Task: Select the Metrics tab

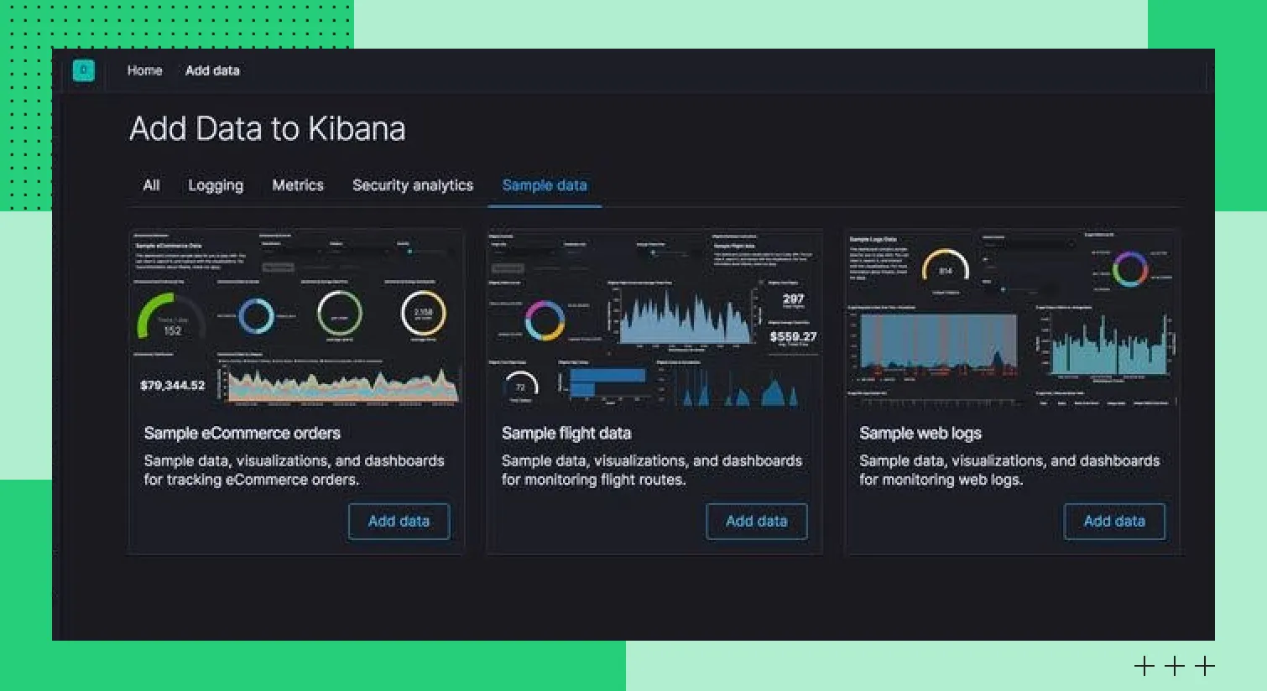Action: [298, 185]
